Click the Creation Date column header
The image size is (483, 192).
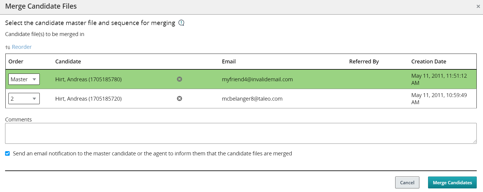[429, 62]
